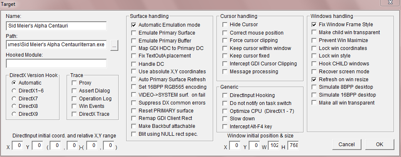Check Blit using NULL rect spec.
Screen dimensions: 401x157
pos(134,134)
